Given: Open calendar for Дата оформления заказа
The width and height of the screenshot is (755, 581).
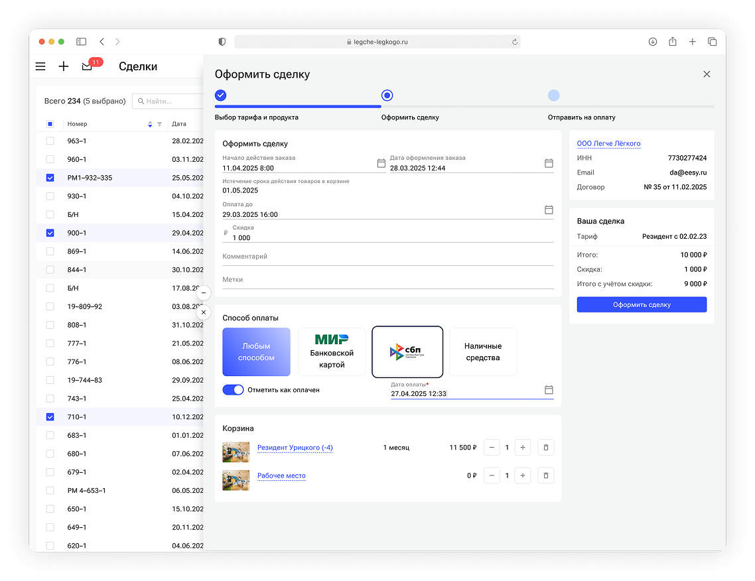Looking at the screenshot, I should click(549, 164).
